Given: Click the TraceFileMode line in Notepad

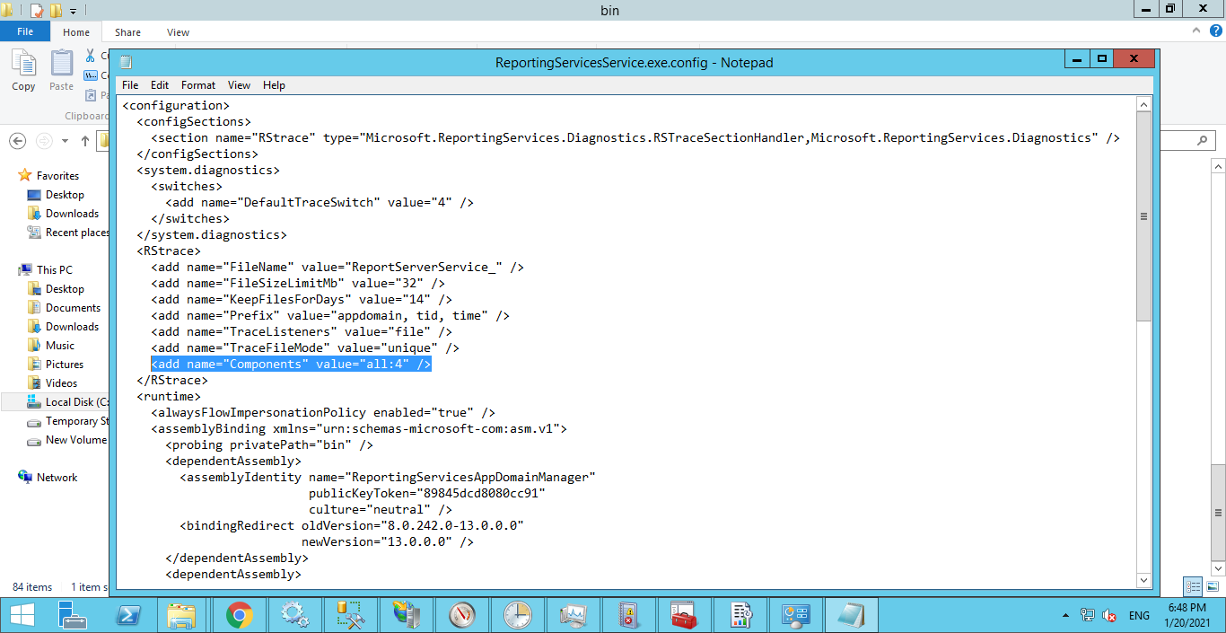Looking at the screenshot, I should [x=305, y=347].
